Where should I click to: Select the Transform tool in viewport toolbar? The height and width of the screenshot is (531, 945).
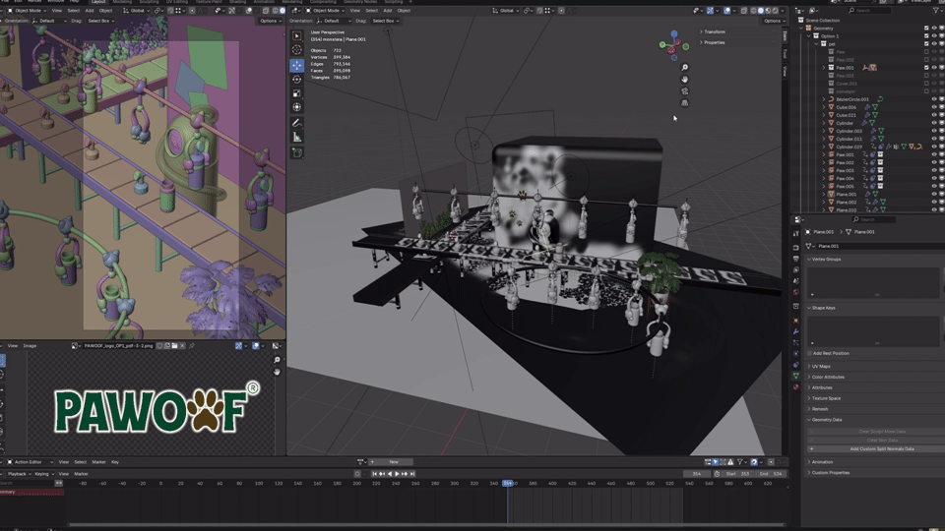coord(297,107)
